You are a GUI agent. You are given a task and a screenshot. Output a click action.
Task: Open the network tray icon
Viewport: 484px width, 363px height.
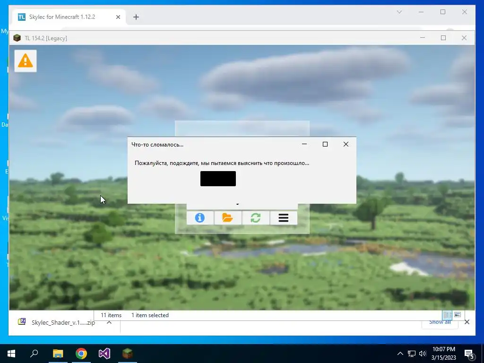412,354
